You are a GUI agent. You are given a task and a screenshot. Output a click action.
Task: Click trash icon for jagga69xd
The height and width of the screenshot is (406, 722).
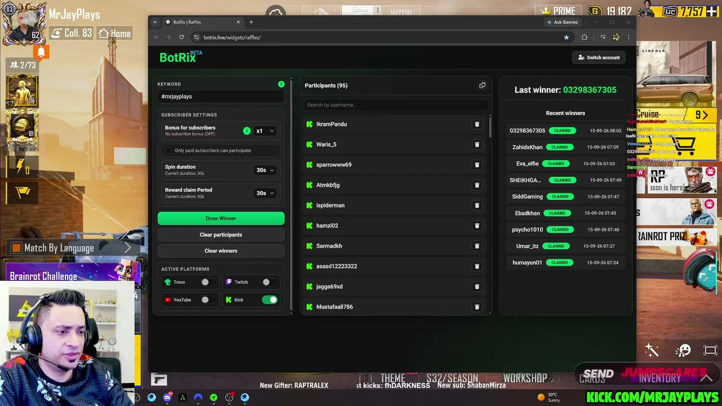(x=477, y=286)
